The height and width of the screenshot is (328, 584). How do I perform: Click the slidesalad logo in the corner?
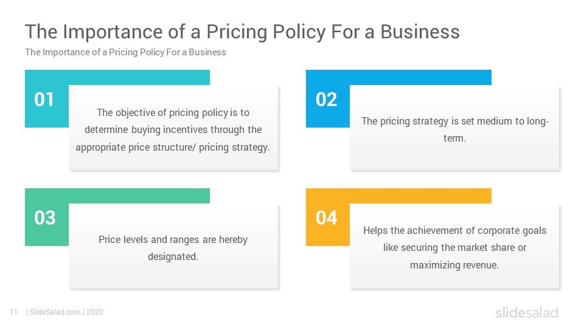(x=527, y=312)
